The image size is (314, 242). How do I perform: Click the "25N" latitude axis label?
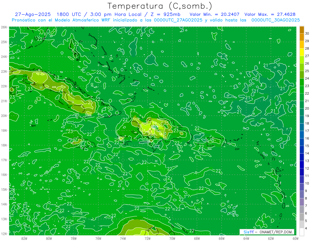[4, 42]
